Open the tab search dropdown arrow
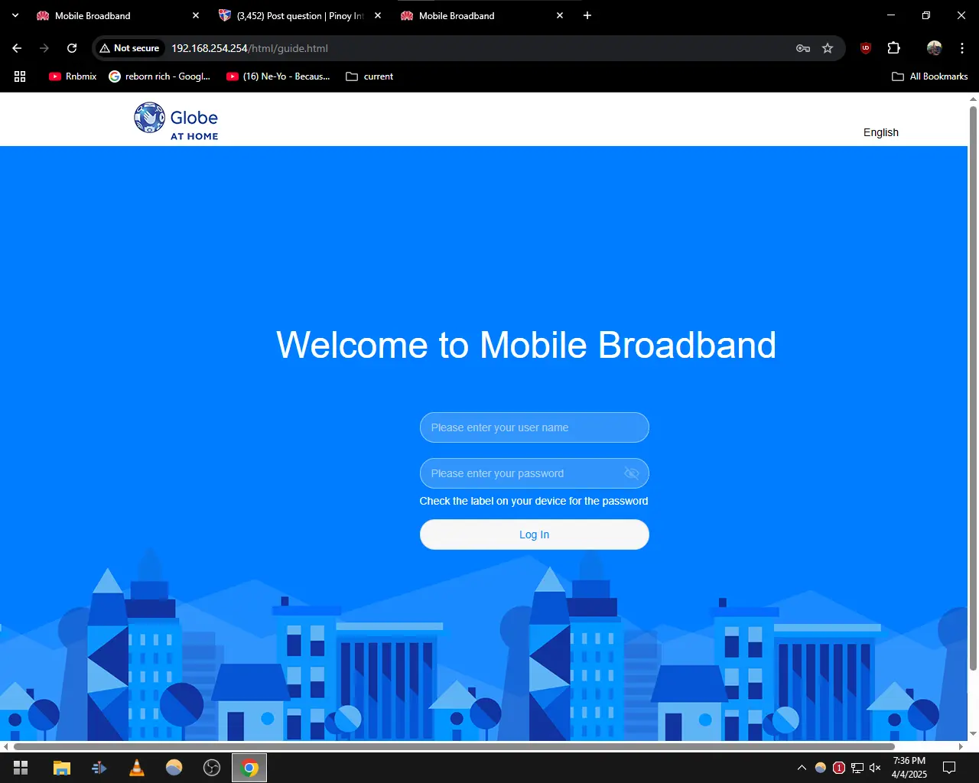The width and height of the screenshot is (979, 783). 15,15
